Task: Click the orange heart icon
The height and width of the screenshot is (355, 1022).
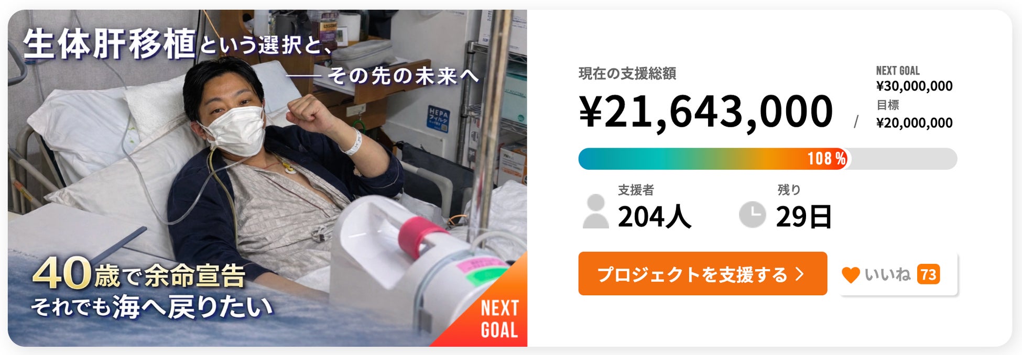Action: (851, 275)
